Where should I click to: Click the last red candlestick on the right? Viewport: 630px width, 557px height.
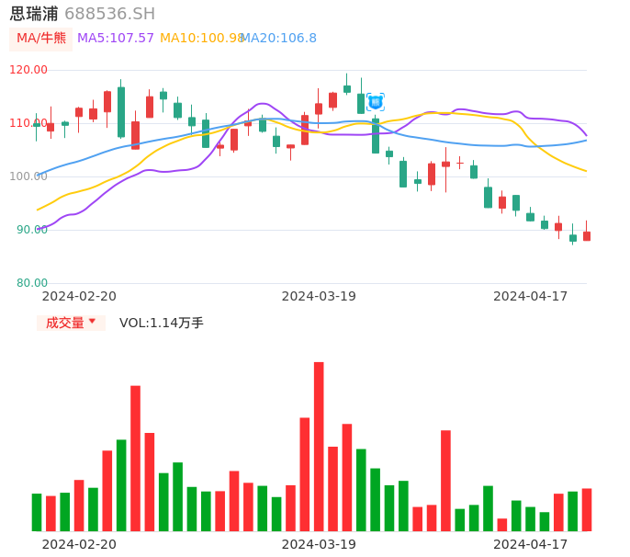587,236
